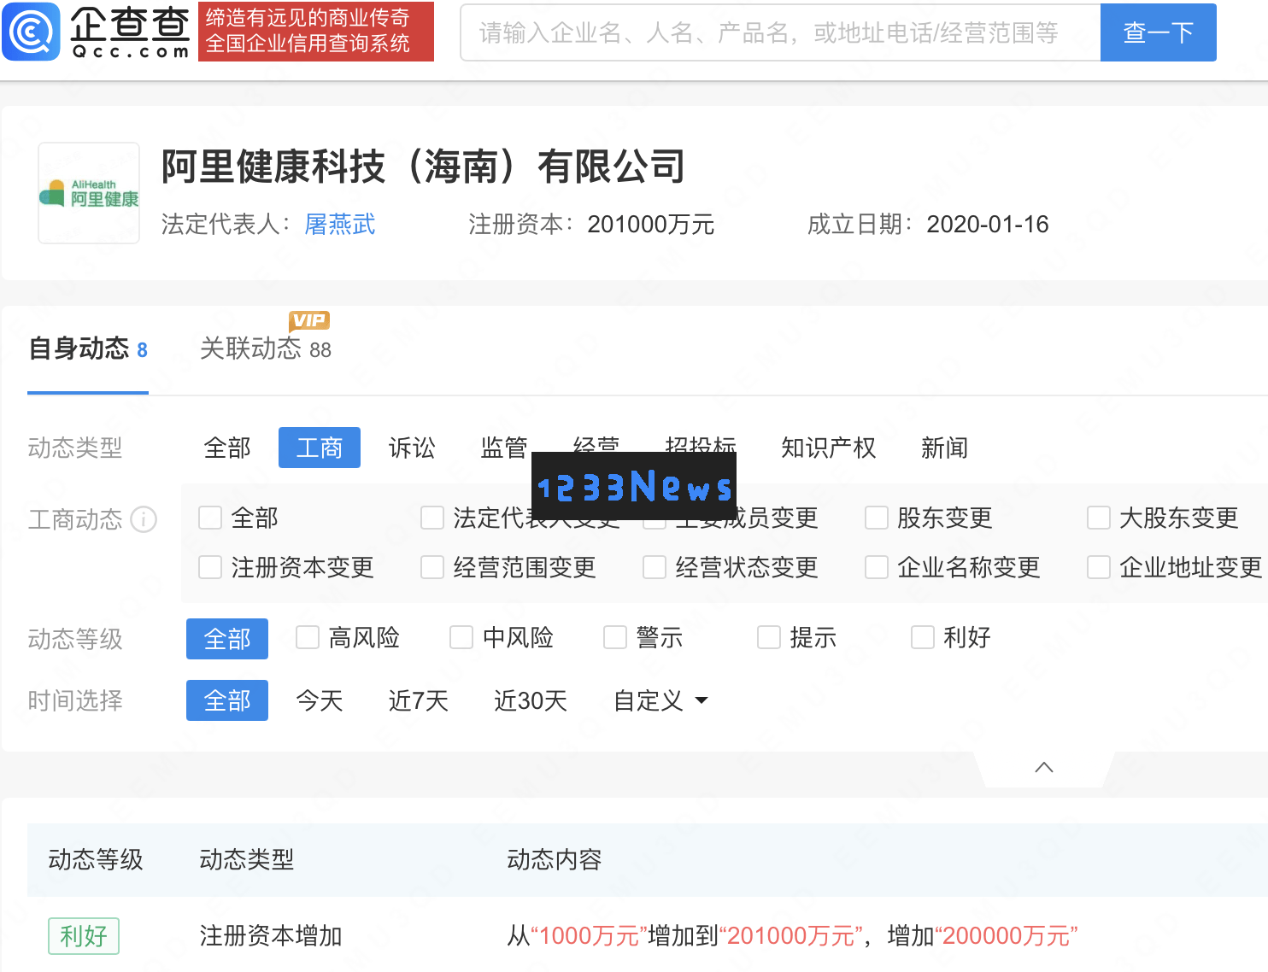The width and height of the screenshot is (1268, 972).
Task: Click 全部 button under 动态等级
Action: (227, 639)
